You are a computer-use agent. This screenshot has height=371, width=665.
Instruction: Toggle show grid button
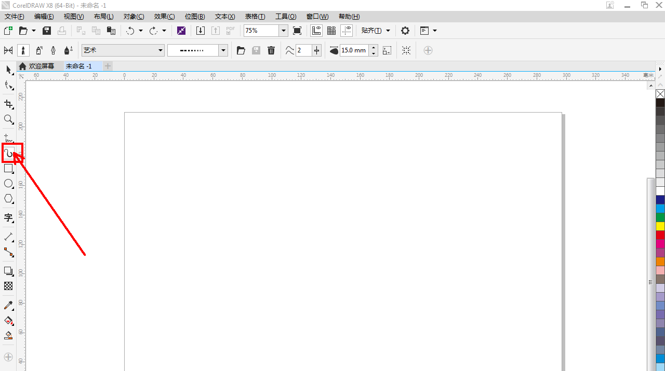[331, 31]
